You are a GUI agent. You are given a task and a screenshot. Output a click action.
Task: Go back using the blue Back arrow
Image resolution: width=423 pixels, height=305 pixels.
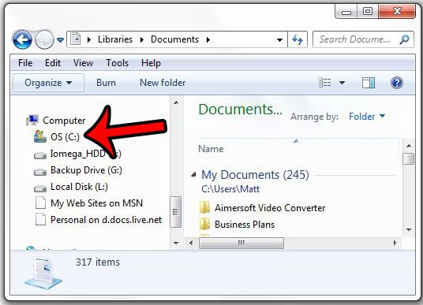pyautogui.click(x=22, y=39)
